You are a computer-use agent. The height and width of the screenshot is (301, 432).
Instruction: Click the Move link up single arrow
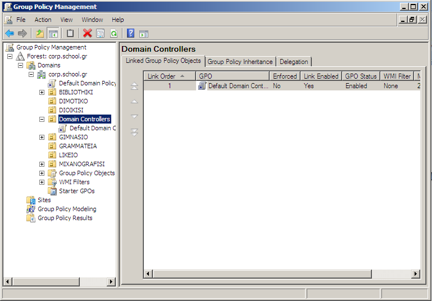tap(134, 102)
